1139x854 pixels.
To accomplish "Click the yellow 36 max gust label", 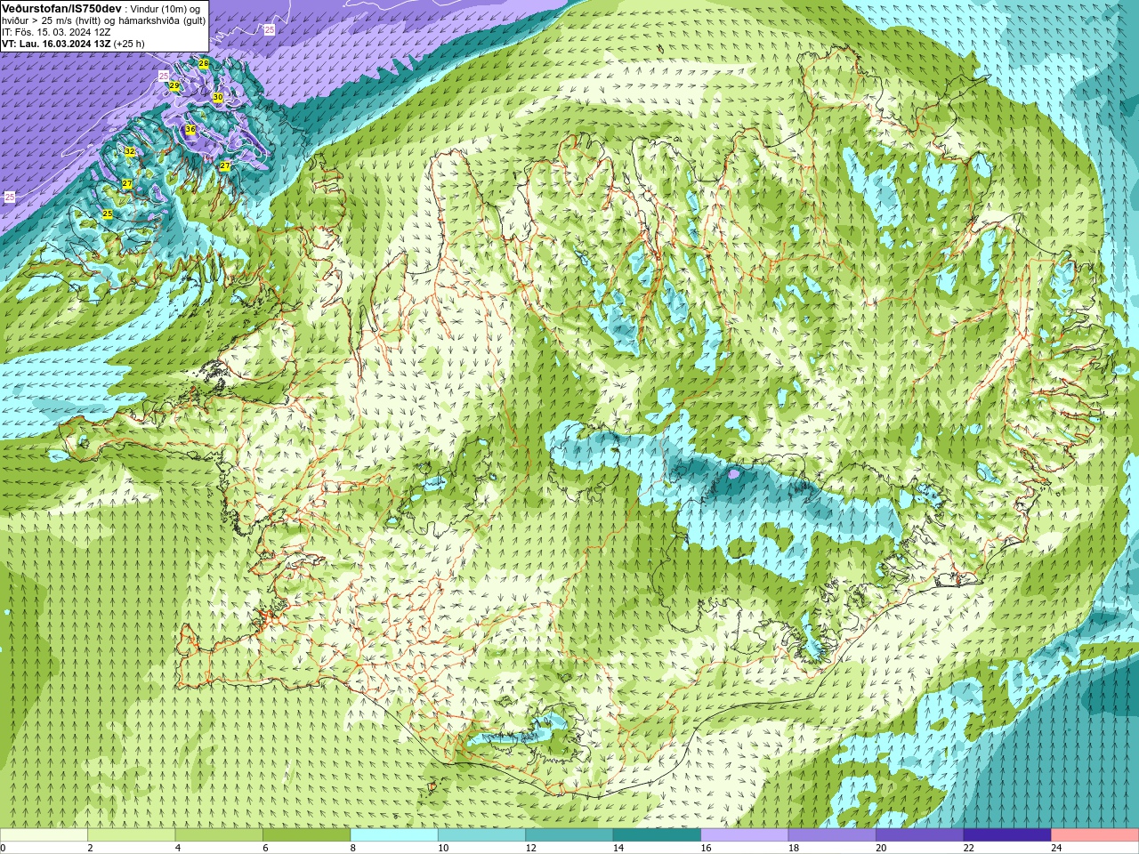I will point(190,130).
